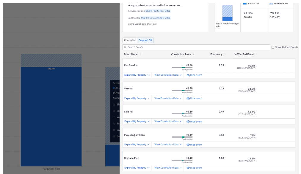Screen dimensions: 301x174
Task: Sort by Frequency column sort icon
Action: [x=225, y=55]
